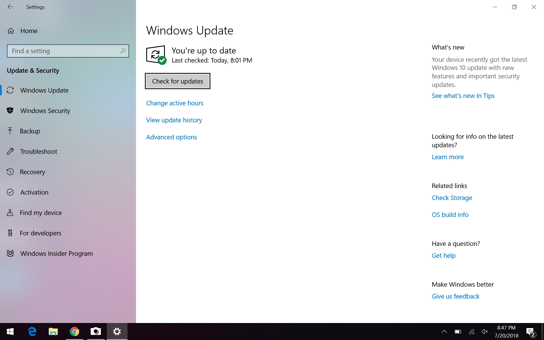Click the Backup upload arrow icon
The height and width of the screenshot is (340, 544).
[x=10, y=131]
